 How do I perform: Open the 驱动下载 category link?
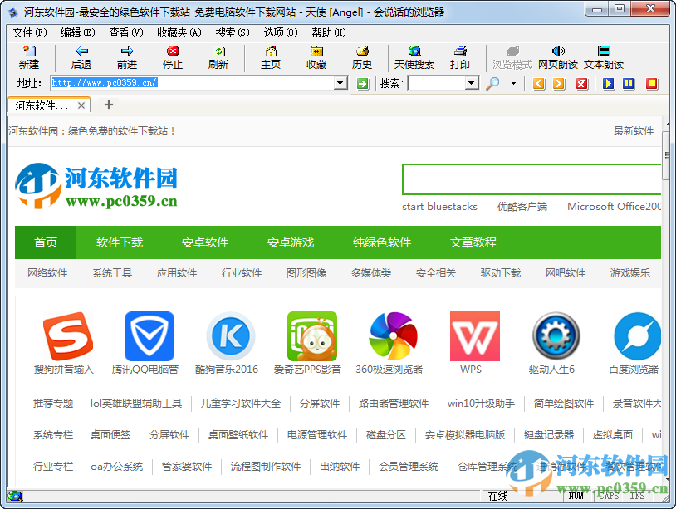pyautogui.click(x=501, y=273)
